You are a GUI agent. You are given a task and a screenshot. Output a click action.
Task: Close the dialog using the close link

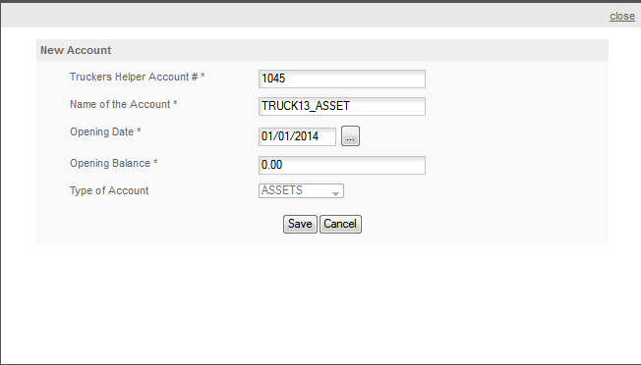[622, 16]
